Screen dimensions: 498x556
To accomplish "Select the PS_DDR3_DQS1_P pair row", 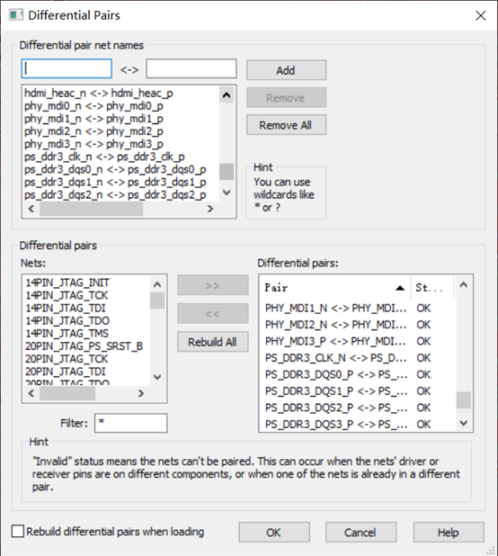I will click(x=358, y=391).
